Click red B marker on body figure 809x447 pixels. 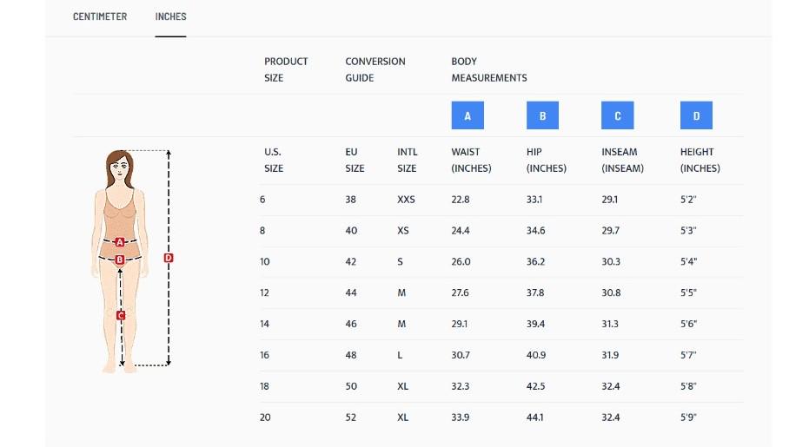pos(120,259)
